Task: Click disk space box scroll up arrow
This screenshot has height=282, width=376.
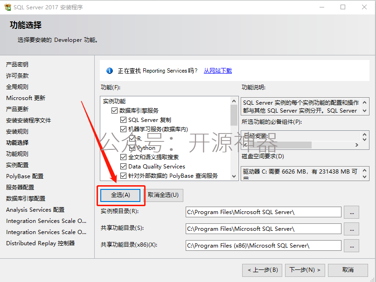Action: (x=365, y=170)
